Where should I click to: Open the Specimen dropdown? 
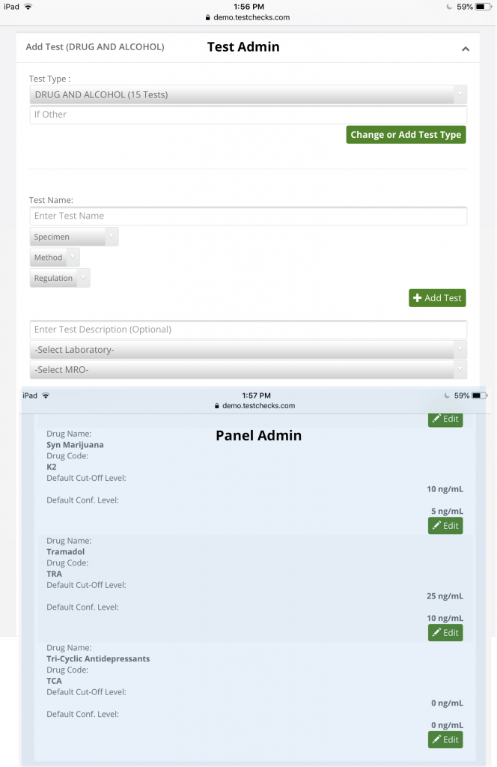coord(74,237)
